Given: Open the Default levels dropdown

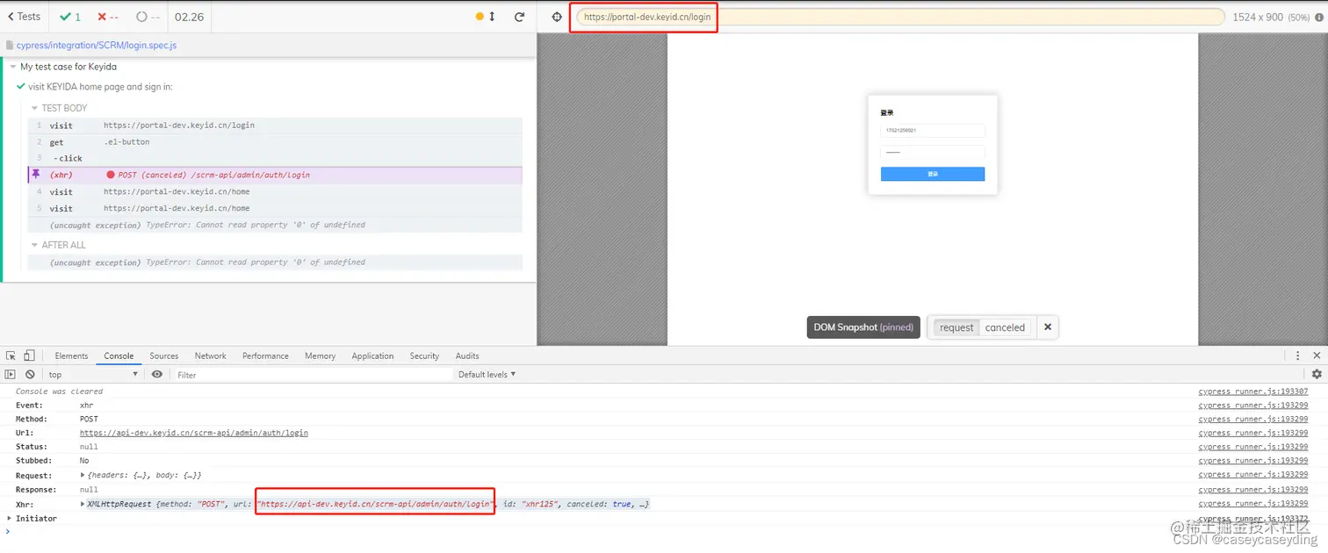Looking at the screenshot, I should 487,374.
